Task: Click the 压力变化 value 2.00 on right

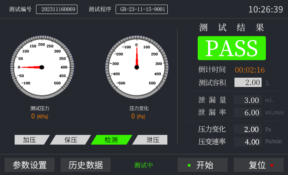Action: (248, 129)
